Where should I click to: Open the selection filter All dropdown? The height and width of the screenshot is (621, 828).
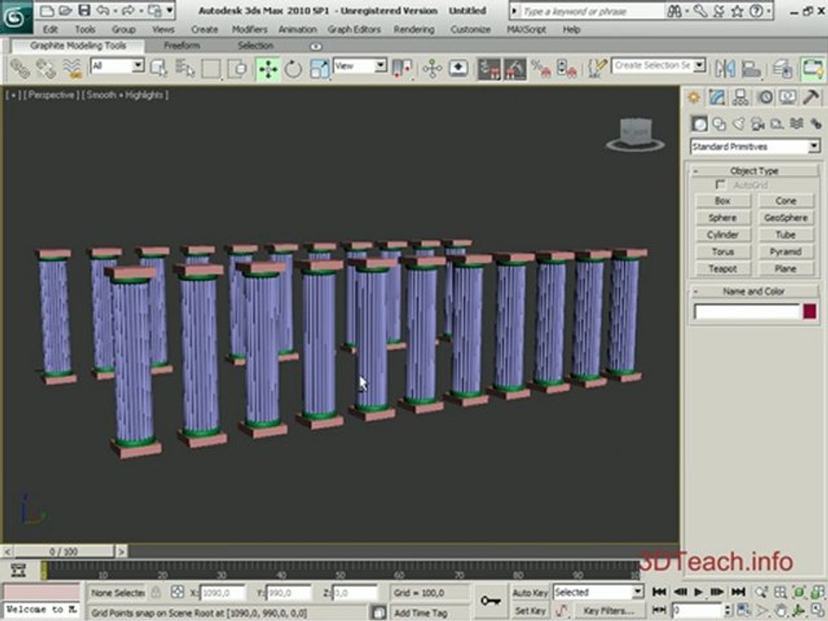pos(138,66)
